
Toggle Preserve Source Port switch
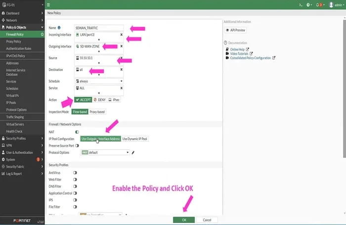pyautogui.click(x=77, y=146)
